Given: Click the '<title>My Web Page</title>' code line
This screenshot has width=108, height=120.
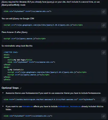Looking at the screenshot, I should [20, 60].
